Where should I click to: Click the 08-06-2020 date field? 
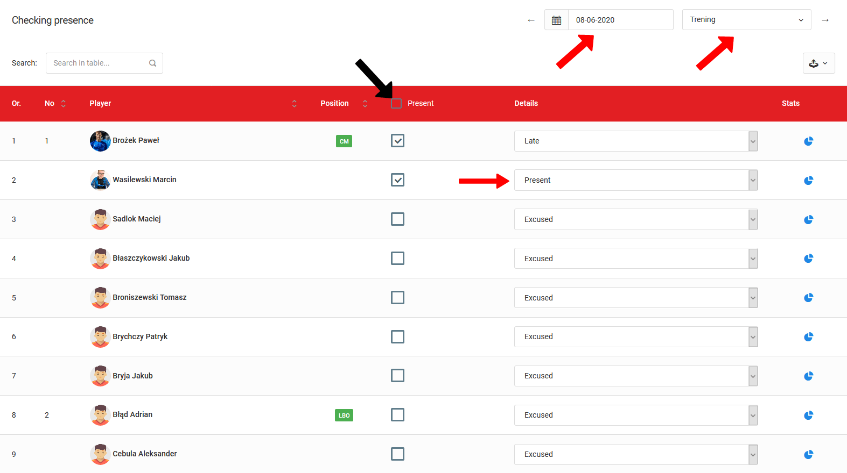pos(620,20)
